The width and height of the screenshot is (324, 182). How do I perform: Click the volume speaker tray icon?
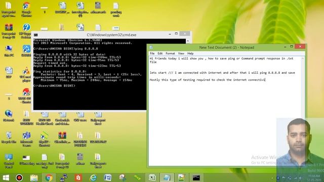tap(300, 178)
